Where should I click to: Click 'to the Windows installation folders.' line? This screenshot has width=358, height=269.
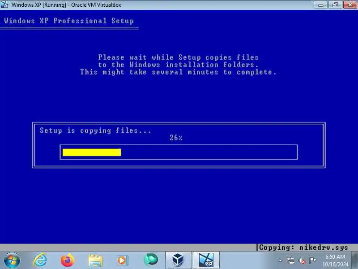178,65
